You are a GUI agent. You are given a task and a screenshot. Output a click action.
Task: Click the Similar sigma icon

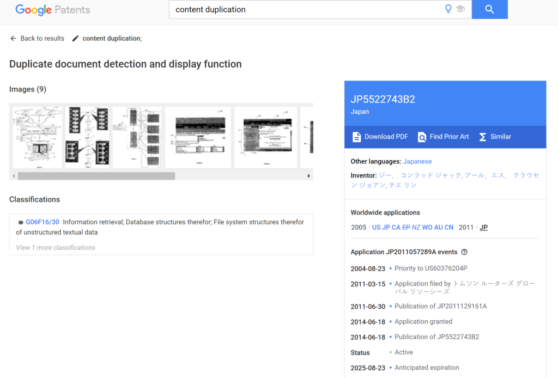point(482,137)
